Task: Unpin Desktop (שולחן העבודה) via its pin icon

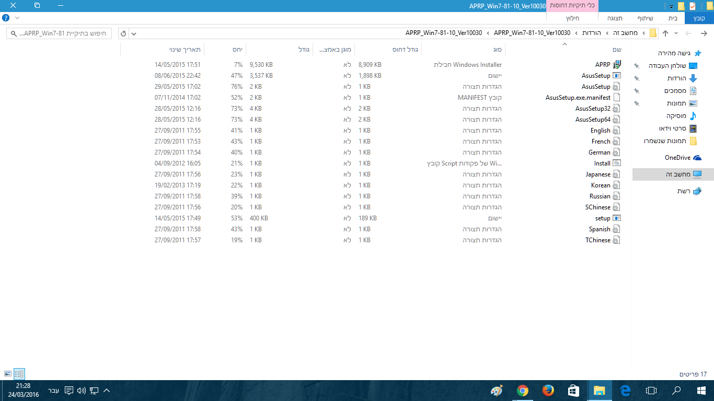Action: [x=637, y=66]
